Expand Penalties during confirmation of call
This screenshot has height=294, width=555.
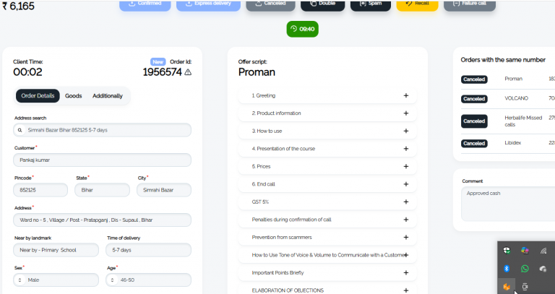click(x=327, y=220)
